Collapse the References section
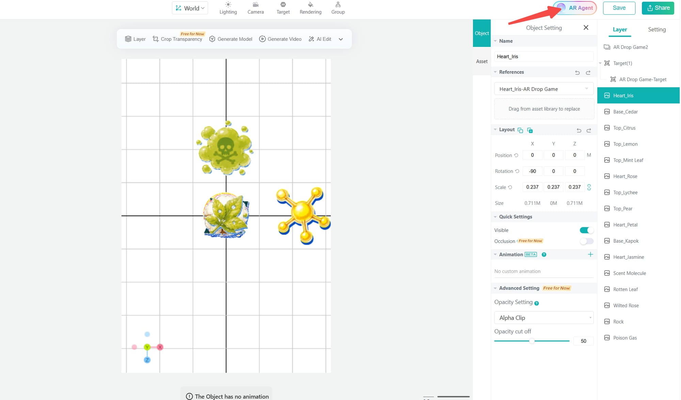This screenshot has height=400, width=681. tap(495, 72)
